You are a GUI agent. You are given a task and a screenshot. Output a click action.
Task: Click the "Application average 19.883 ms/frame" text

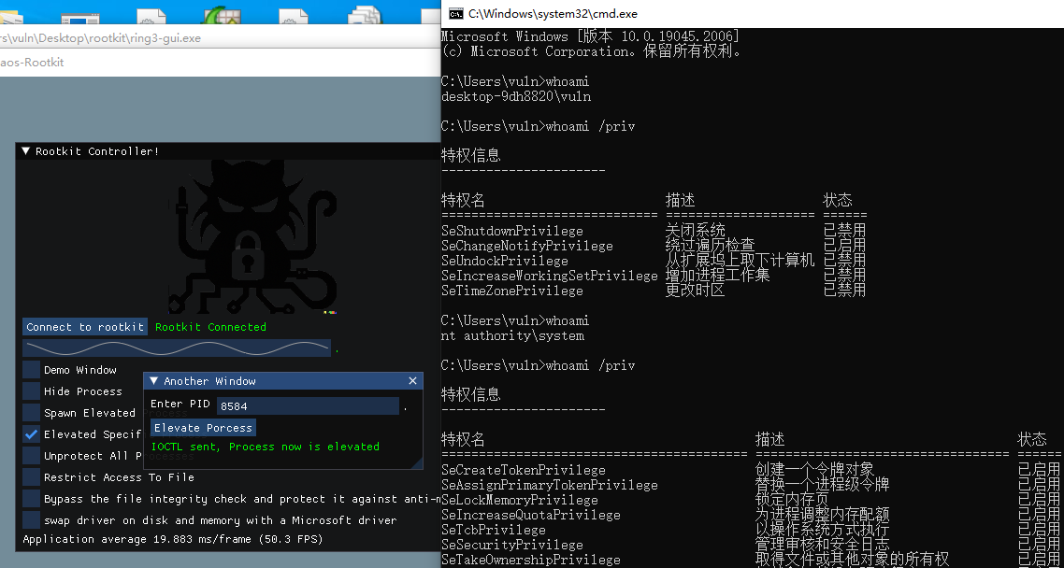173,540
